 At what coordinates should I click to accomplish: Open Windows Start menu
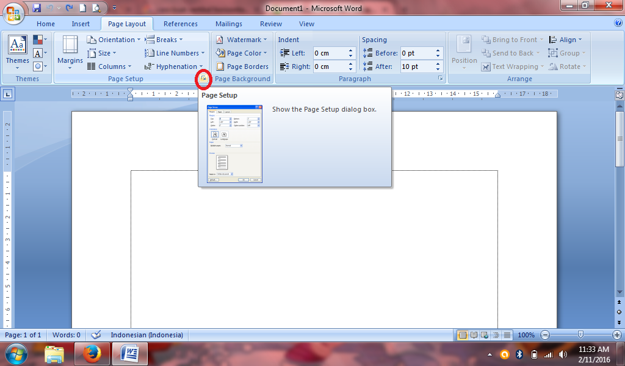coord(16,354)
